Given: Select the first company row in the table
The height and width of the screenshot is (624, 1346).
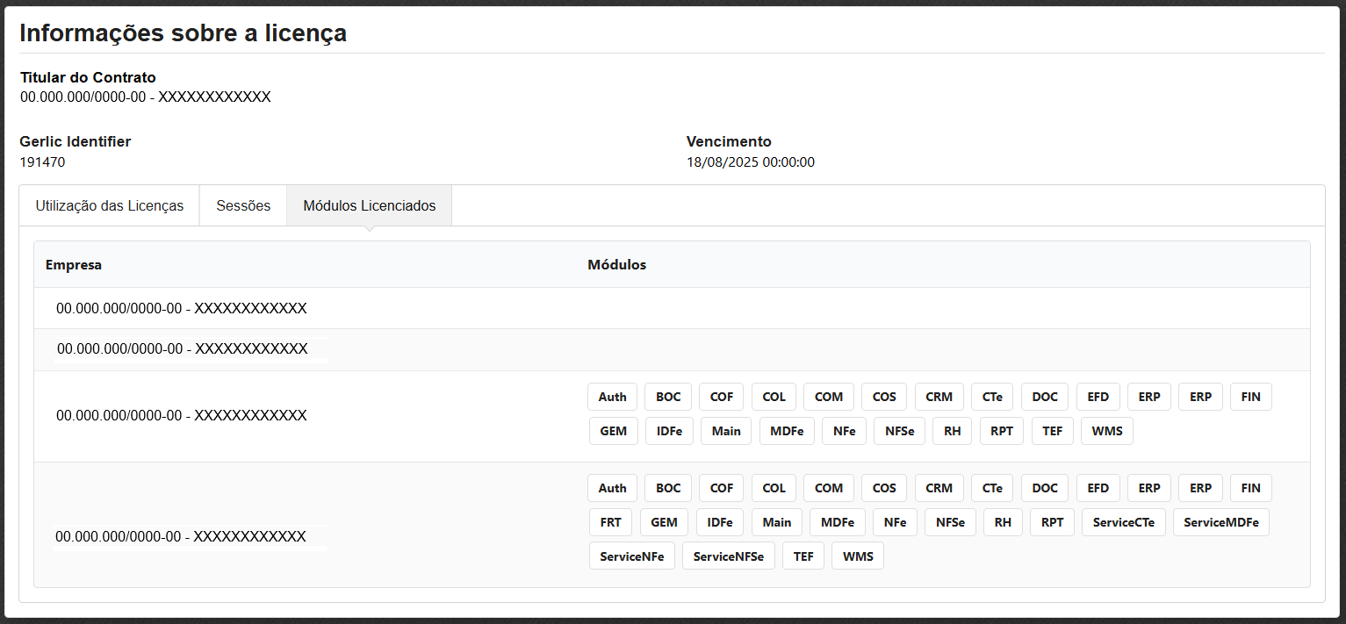Looking at the screenshot, I should click(181, 309).
